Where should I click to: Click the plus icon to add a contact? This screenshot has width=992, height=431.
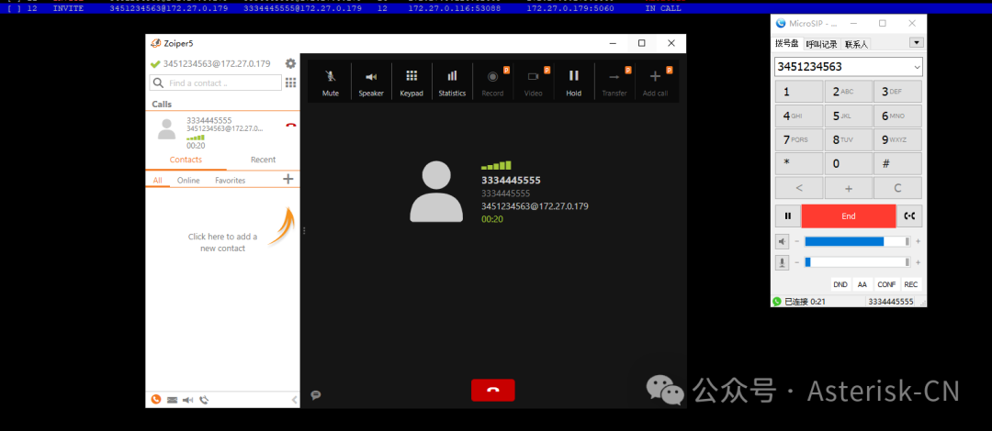point(287,180)
